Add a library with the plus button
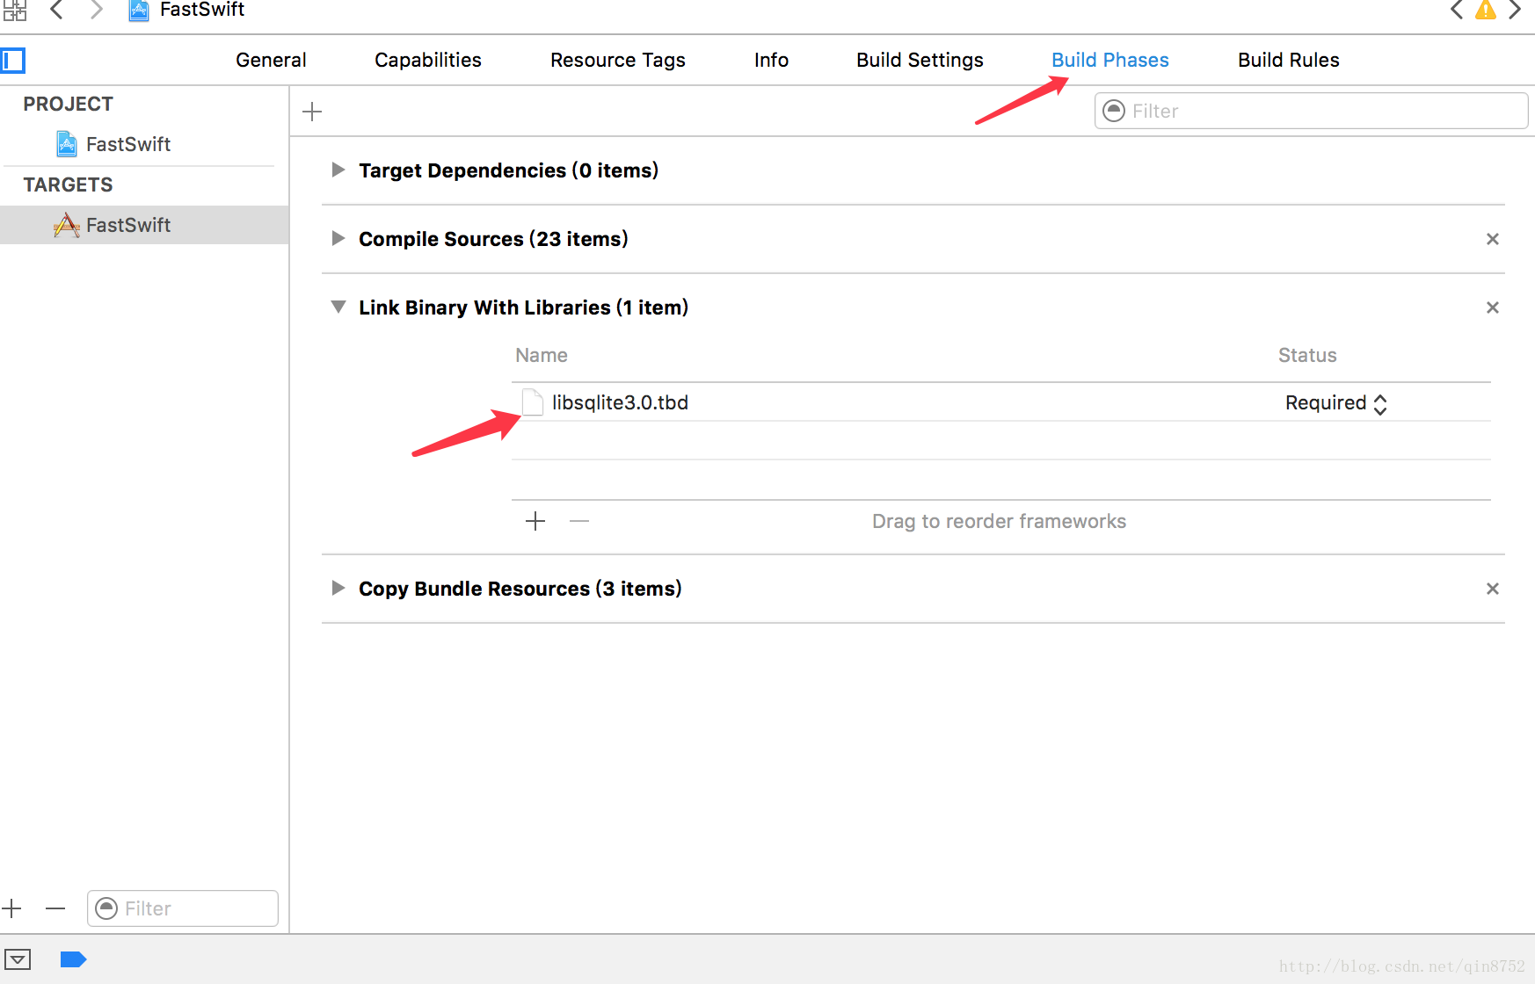 (x=535, y=521)
